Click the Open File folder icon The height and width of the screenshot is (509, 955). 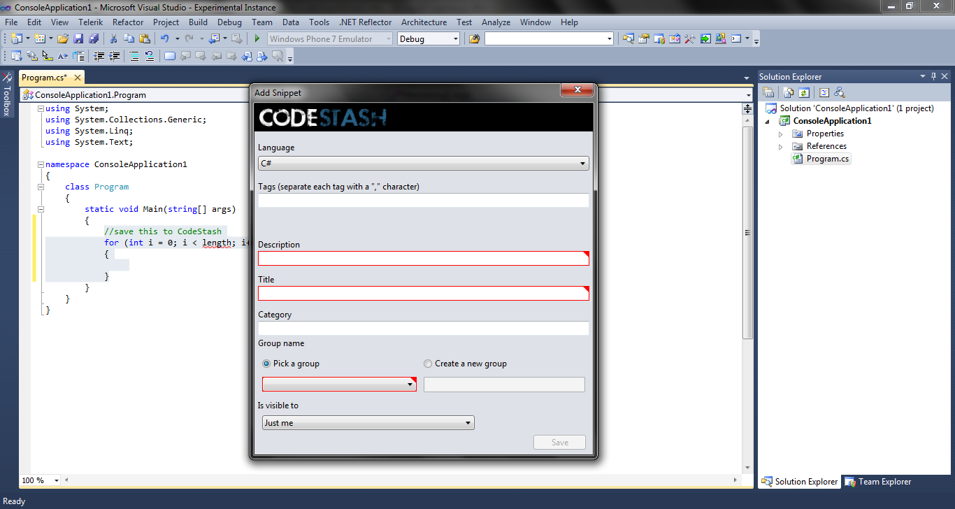[63, 39]
